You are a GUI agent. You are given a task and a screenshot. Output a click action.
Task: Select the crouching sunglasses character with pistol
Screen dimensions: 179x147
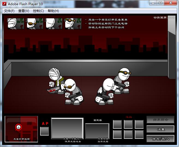tap(74, 92)
